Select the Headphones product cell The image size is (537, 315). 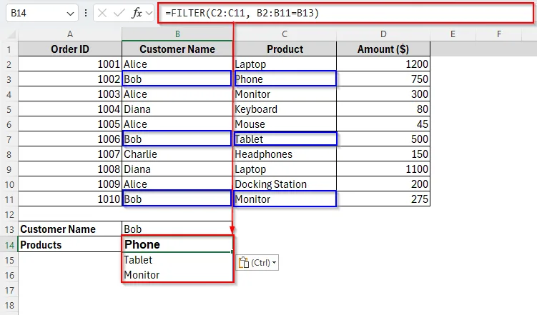(x=285, y=154)
